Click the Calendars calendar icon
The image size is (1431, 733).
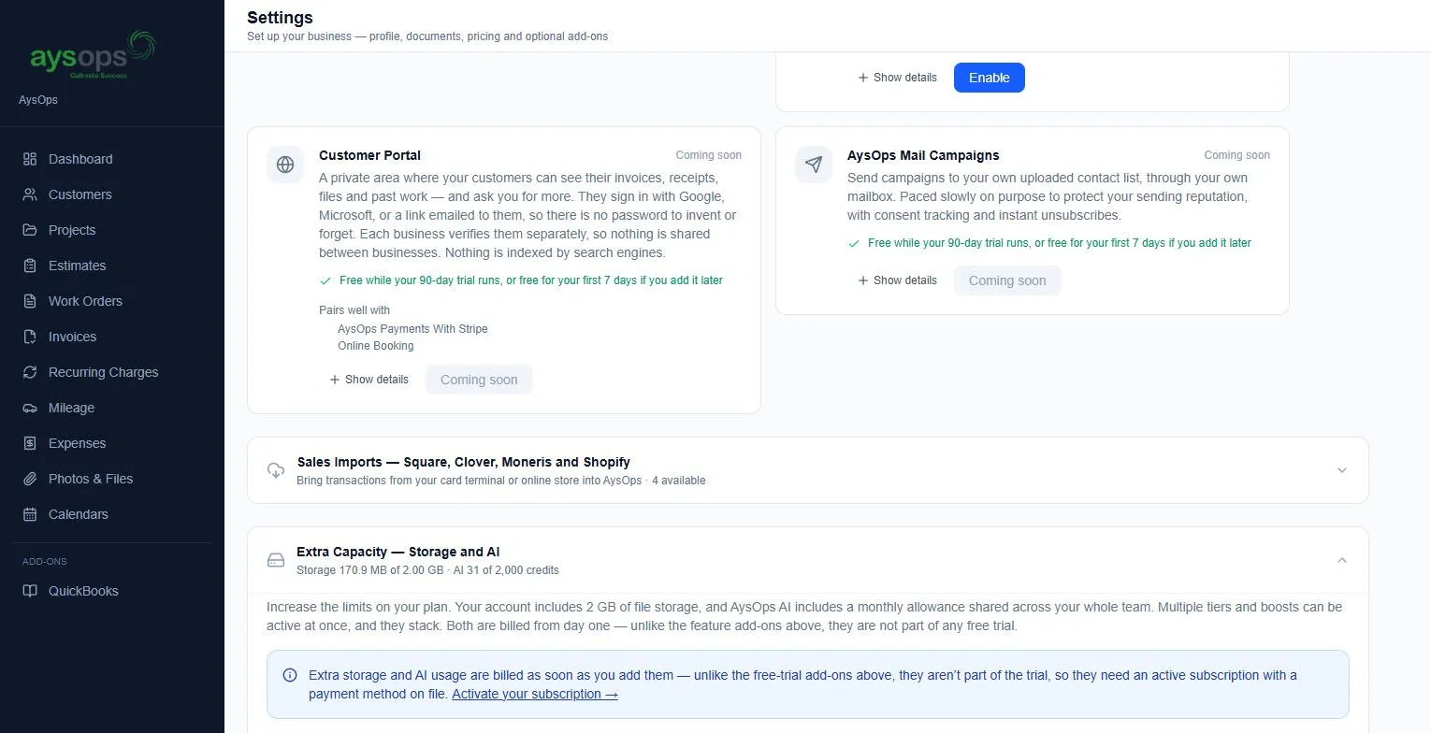30,514
